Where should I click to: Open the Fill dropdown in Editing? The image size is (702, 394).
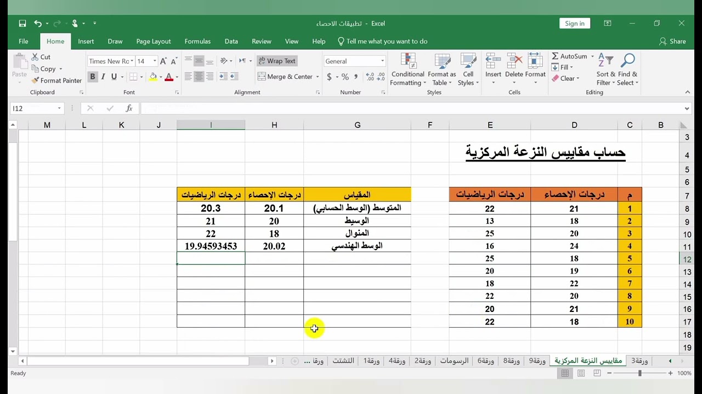coord(563,67)
